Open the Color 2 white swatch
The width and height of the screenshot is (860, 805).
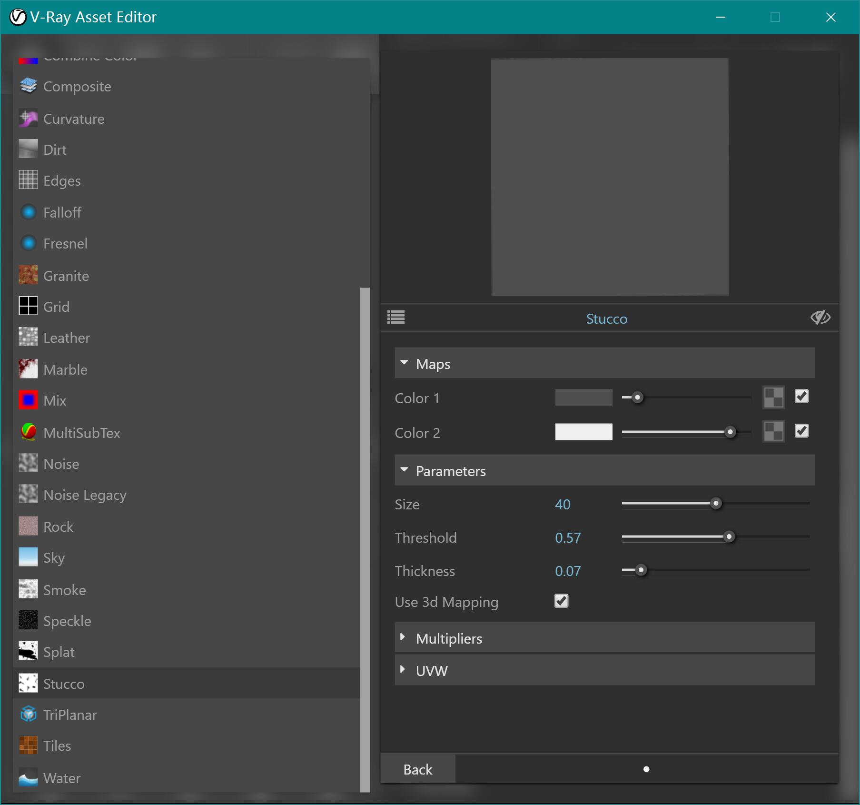click(583, 432)
